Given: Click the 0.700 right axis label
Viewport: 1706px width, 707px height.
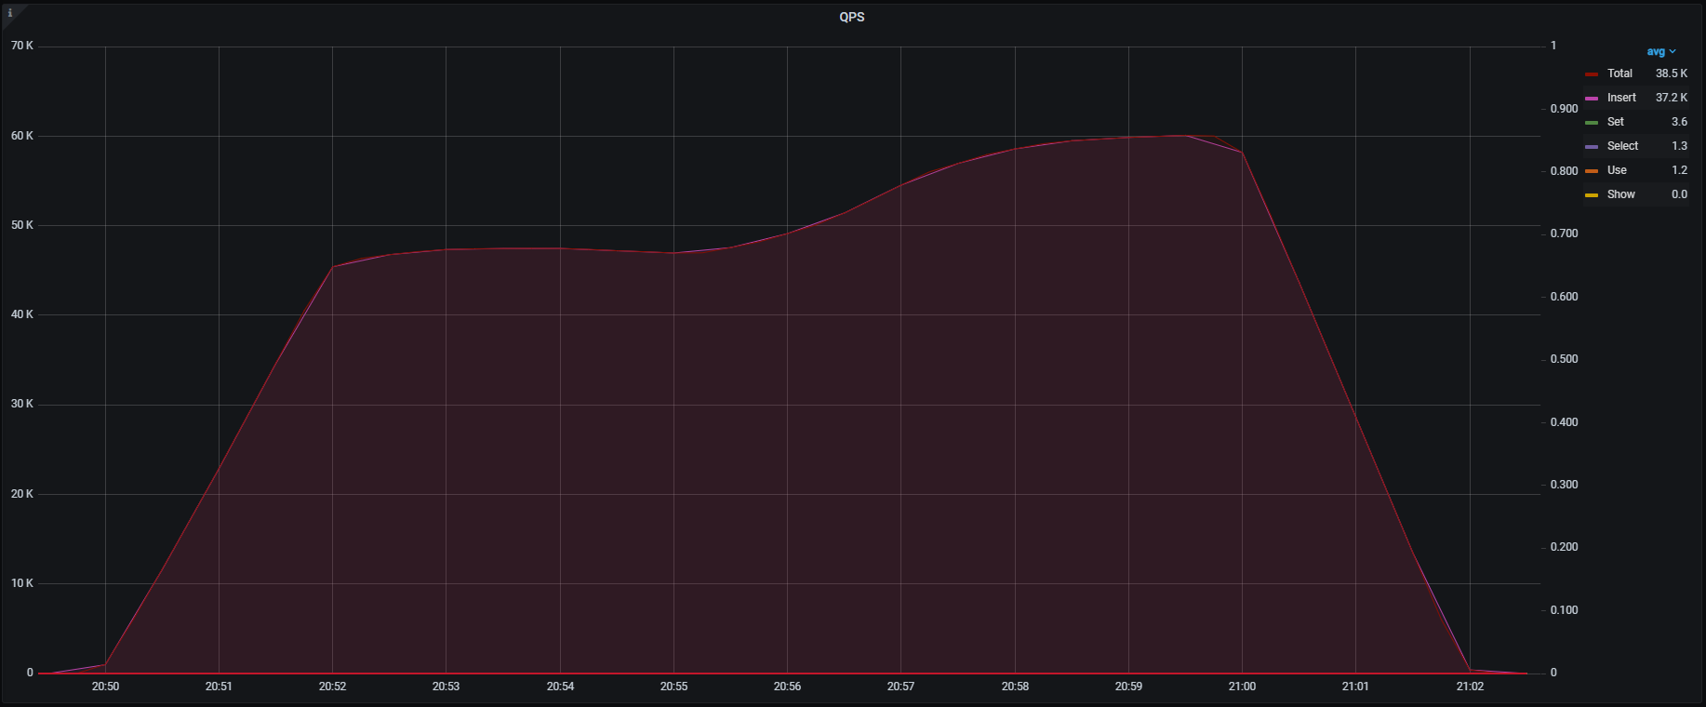Looking at the screenshot, I should (1564, 233).
